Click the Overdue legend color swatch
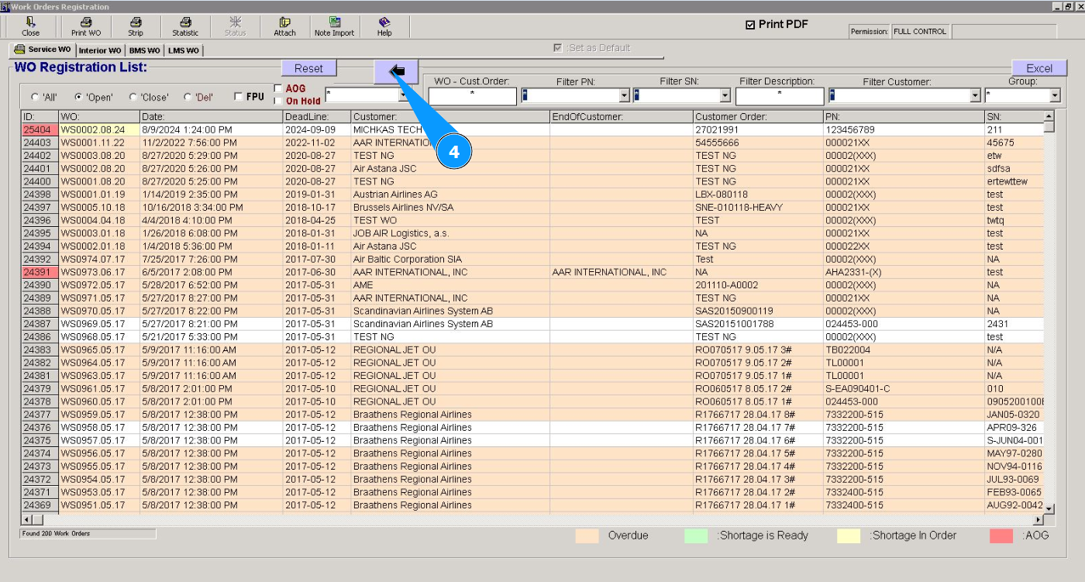Screen dimensions: 1085x582 click(587, 536)
